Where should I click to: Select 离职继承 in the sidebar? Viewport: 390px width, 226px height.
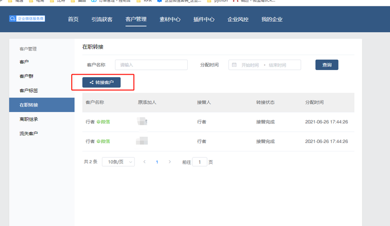29,119
